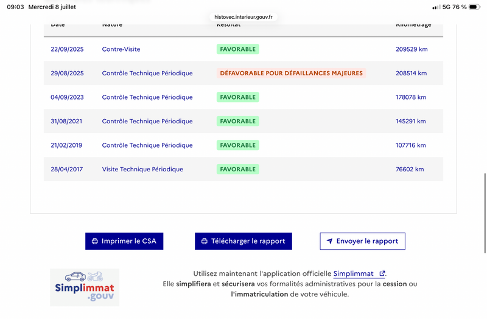The height and width of the screenshot is (319, 487).
Task: Select the 209529 km value
Action: point(412,49)
